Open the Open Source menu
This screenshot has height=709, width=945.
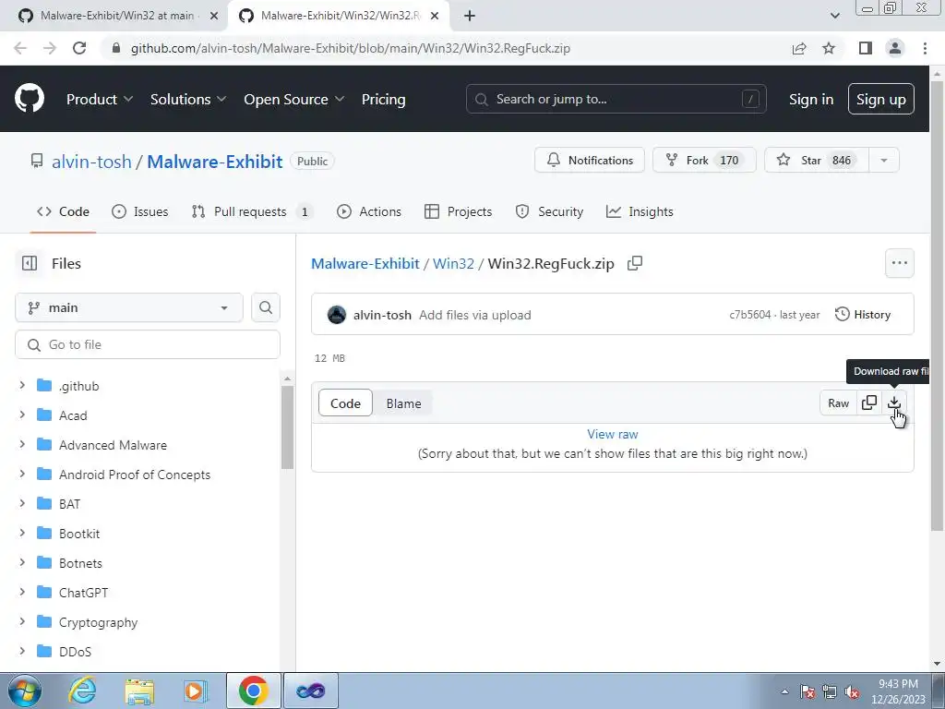tap(294, 100)
